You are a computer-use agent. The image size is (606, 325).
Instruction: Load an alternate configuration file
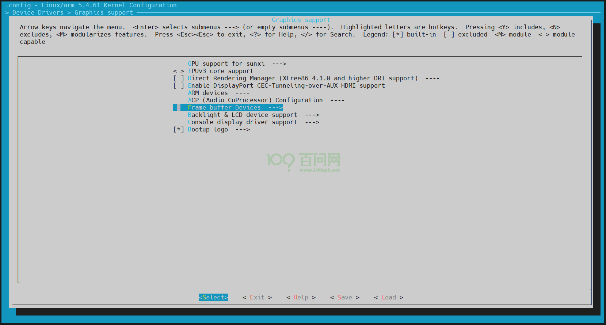(x=388, y=297)
